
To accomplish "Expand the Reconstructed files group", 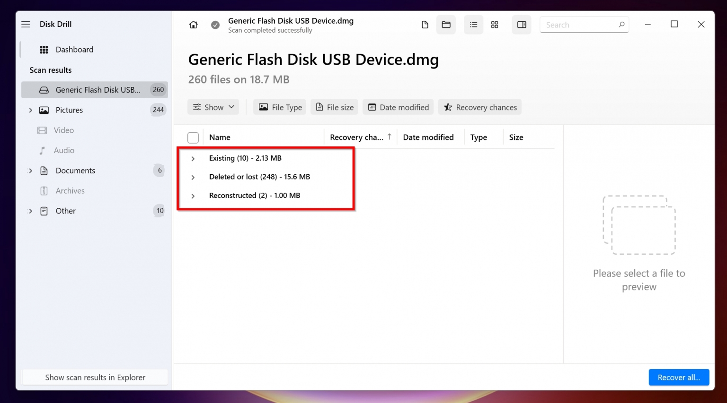I will coord(193,196).
